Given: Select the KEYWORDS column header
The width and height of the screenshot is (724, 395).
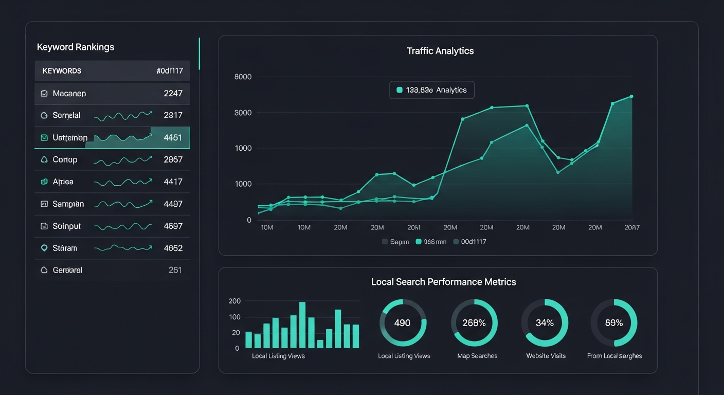Looking at the screenshot, I should pos(62,70).
